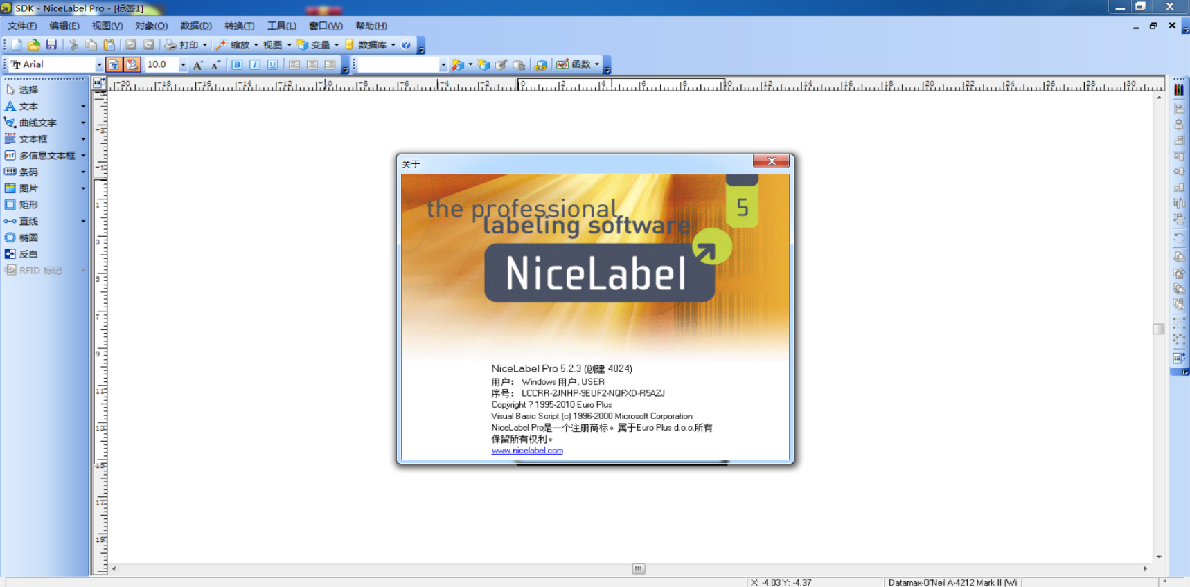The height and width of the screenshot is (587, 1190).
Task: Expand the 打印 print dropdown arrow
Action: tap(205, 45)
